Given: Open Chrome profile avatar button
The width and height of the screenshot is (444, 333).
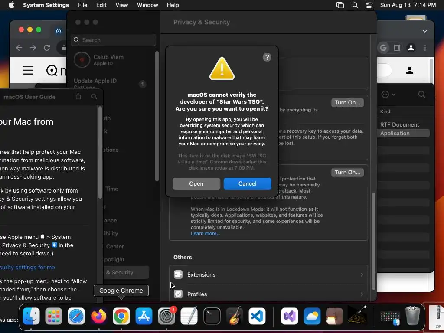Looking at the screenshot, I should click(x=411, y=48).
